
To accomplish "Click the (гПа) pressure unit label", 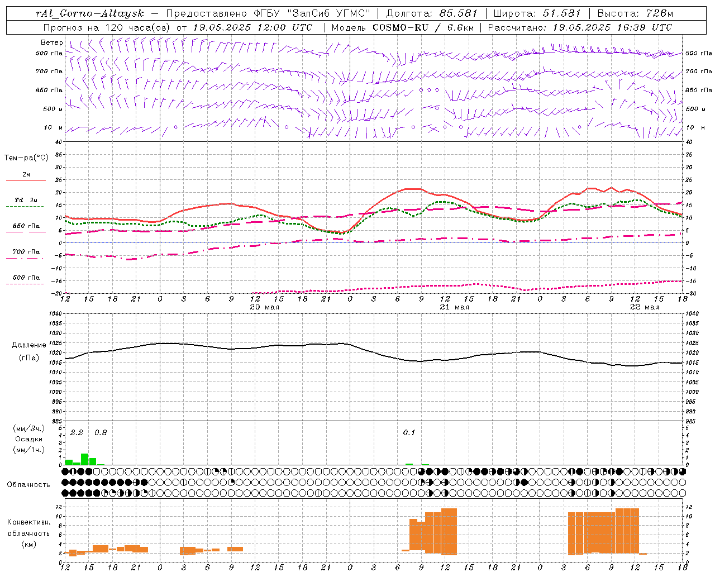I will (x=29, y=357).
